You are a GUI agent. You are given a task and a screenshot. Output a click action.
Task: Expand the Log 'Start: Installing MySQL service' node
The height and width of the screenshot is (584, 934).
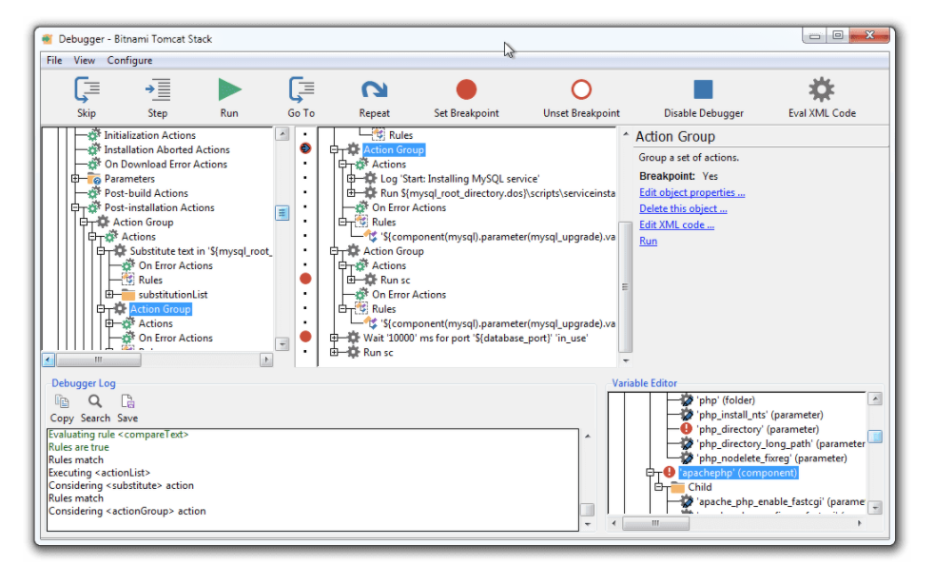(352, 178)
